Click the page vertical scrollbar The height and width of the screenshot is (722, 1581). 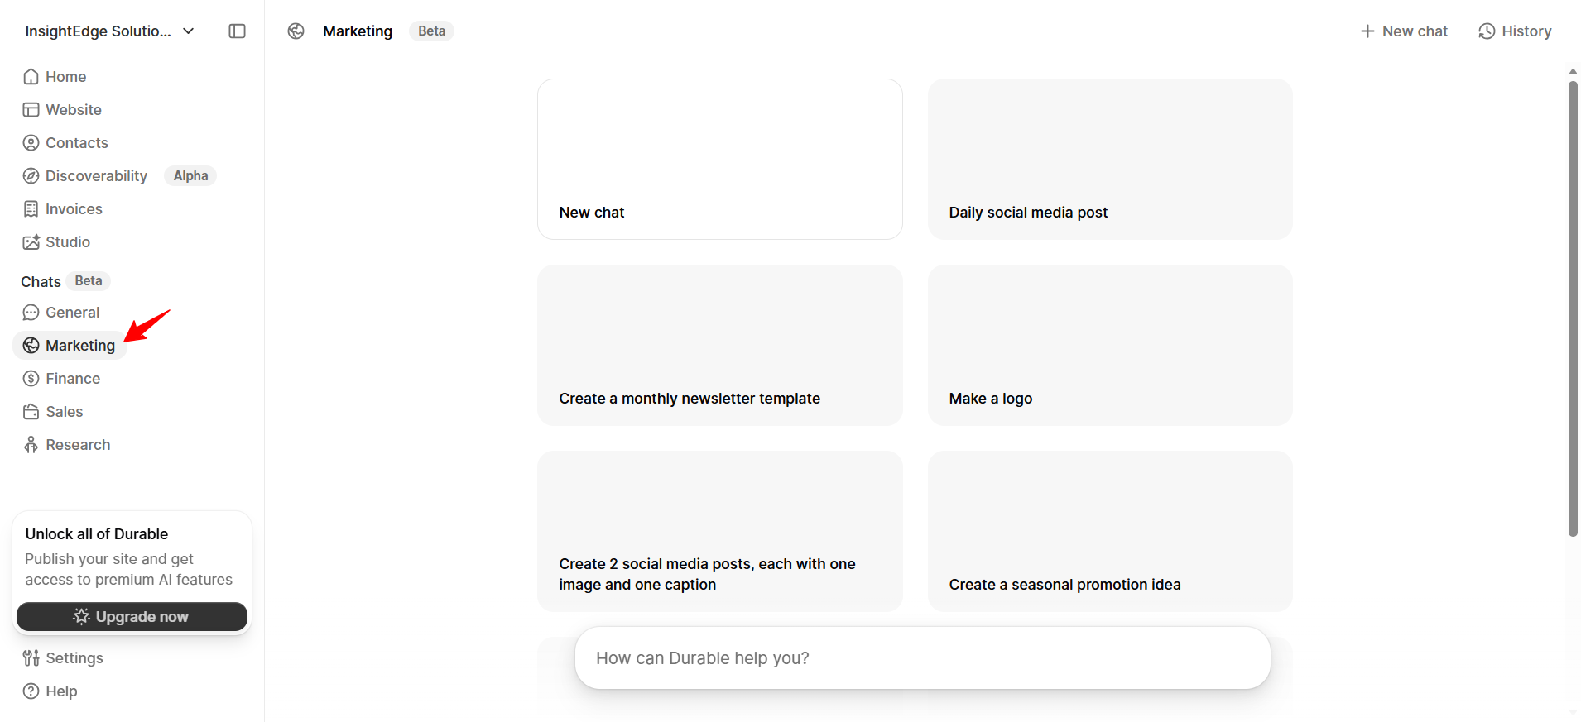1573,308
